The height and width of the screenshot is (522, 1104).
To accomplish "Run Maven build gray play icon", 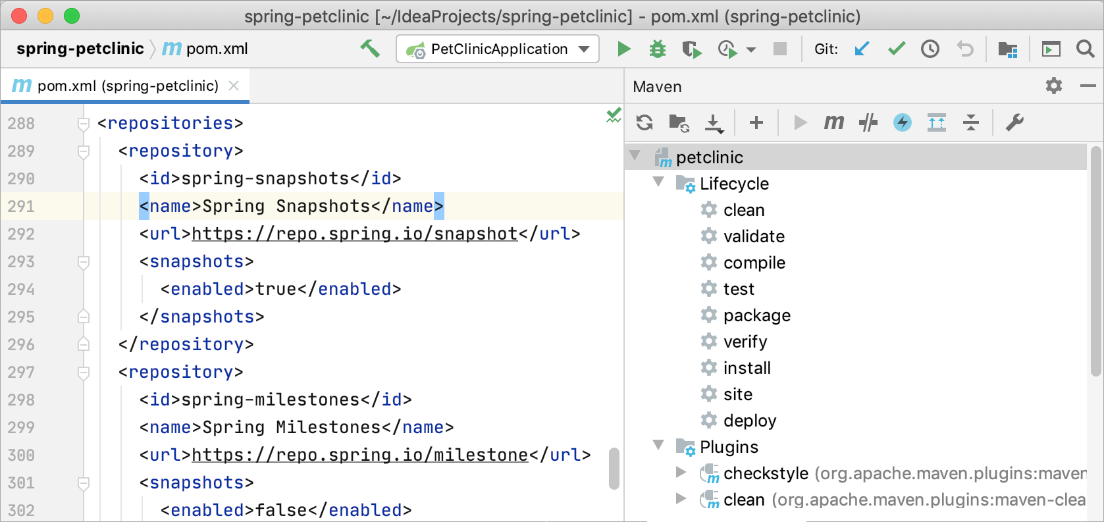I will click(800, 122).
